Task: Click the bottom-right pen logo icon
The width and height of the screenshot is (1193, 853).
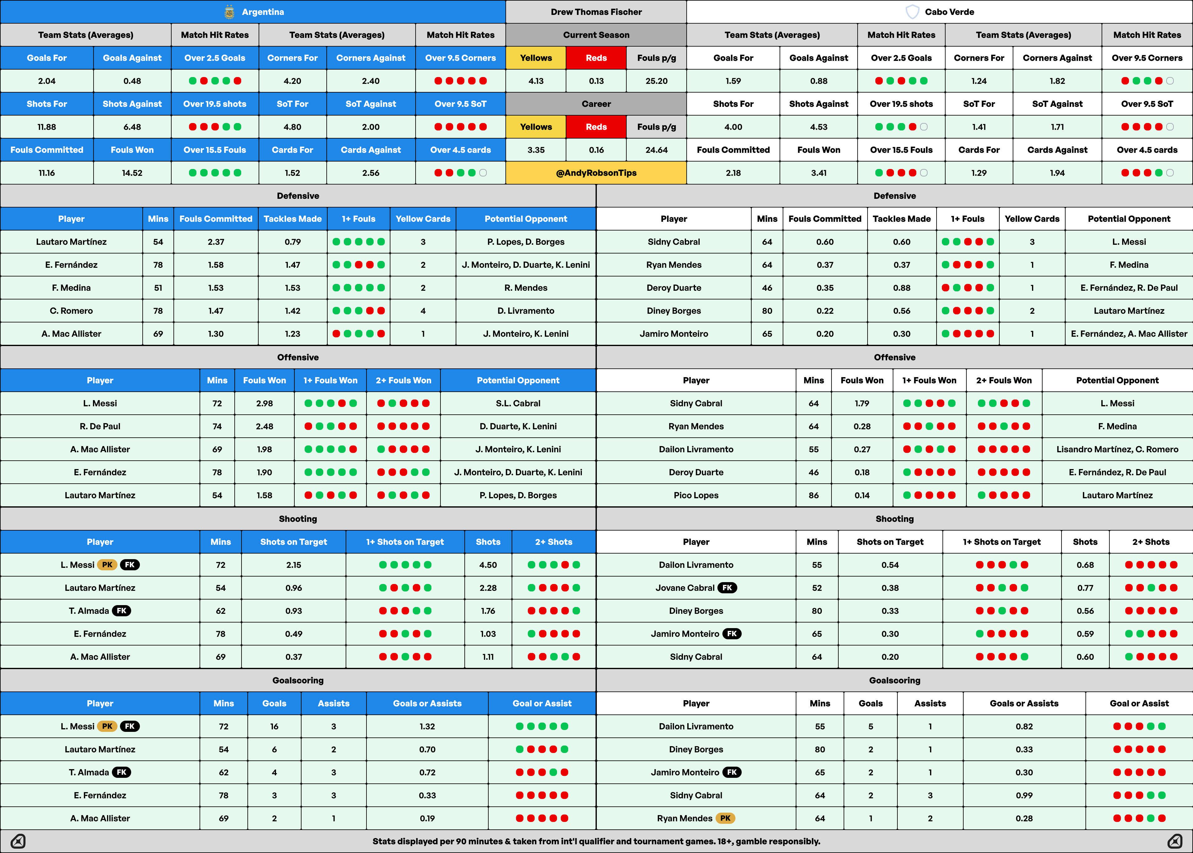Action: [x=1175, y=842]
